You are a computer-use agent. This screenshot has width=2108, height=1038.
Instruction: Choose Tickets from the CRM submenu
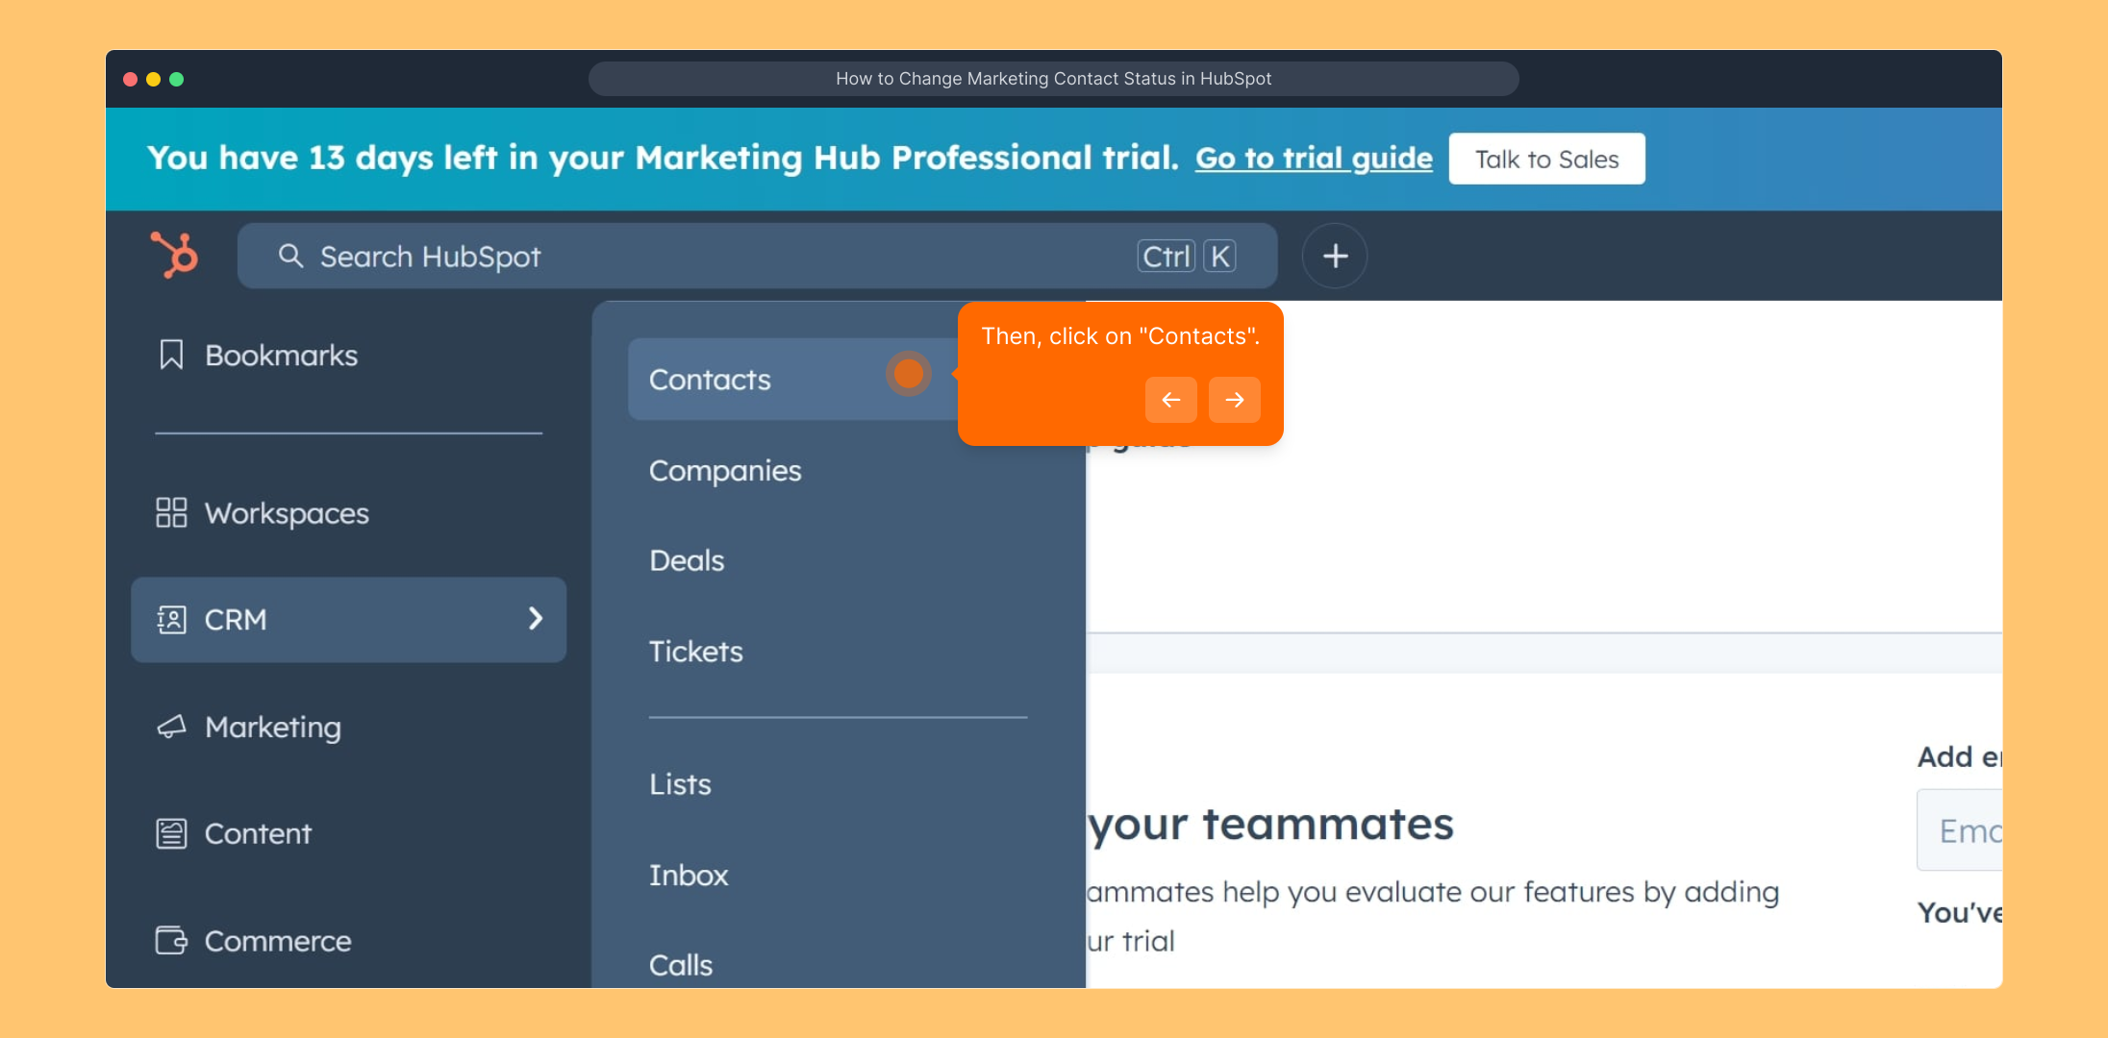696,652
